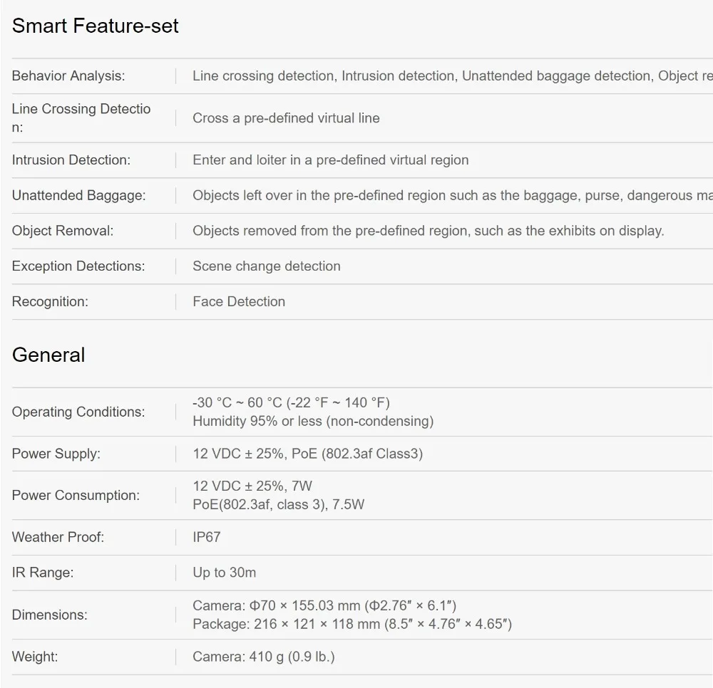Select the Scene change detection text
The height and width of the screenshot is (688, 713).
(x=267, y=266)
